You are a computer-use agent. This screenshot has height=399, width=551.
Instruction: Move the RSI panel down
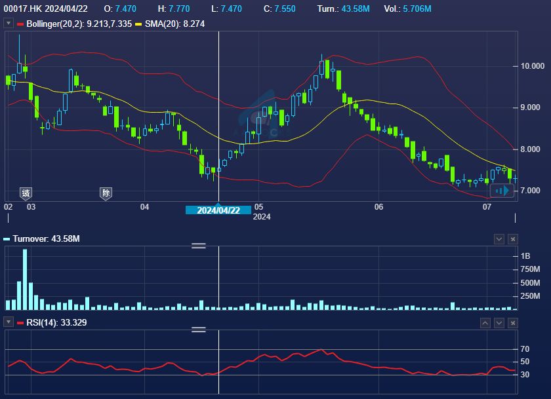click(x=499, y=323)
